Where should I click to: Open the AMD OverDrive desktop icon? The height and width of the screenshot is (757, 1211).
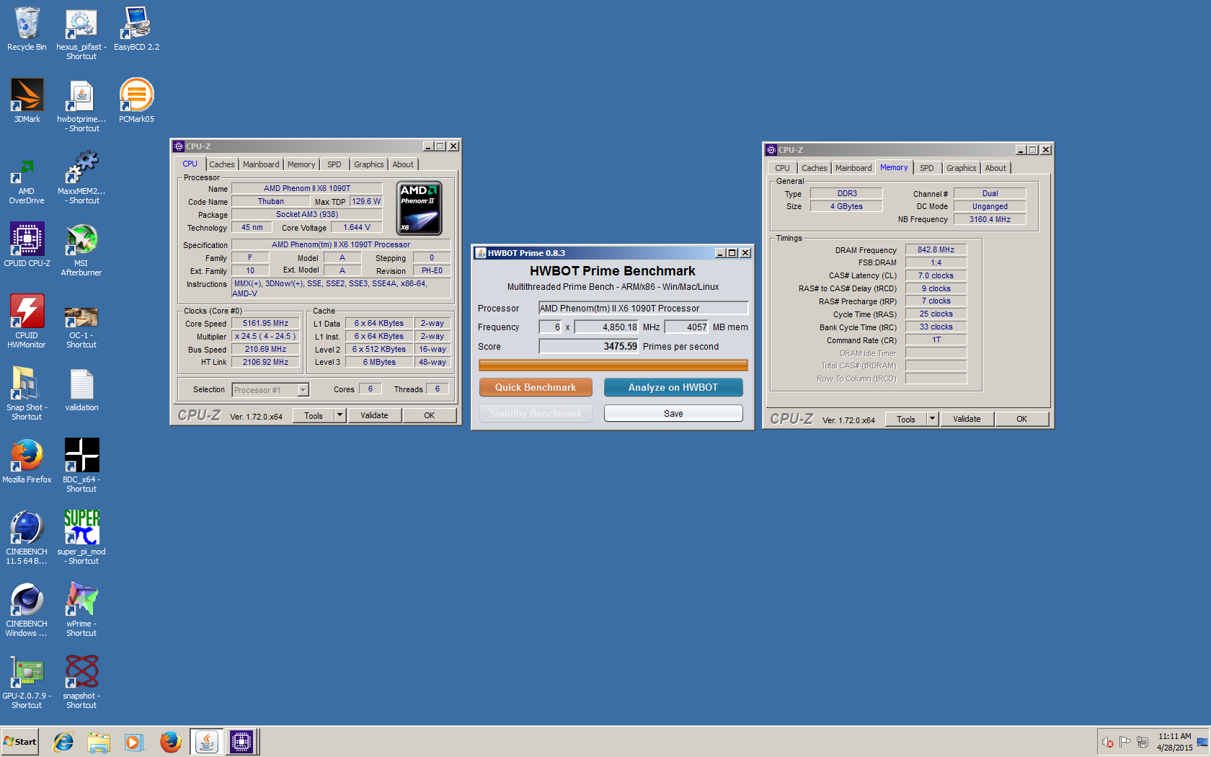click(27, 177)
